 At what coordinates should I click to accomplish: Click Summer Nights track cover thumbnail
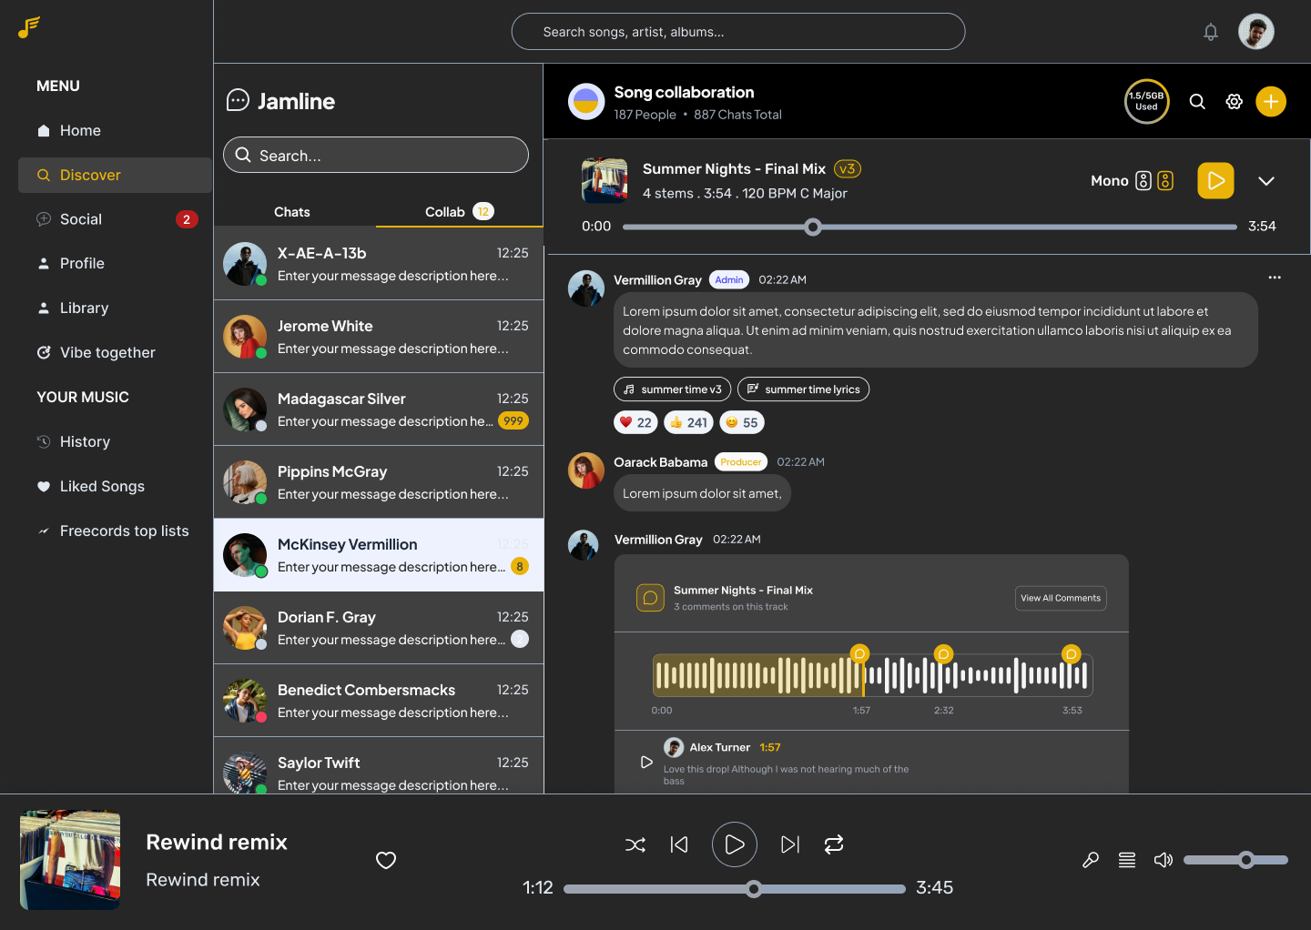coord(605,180)
